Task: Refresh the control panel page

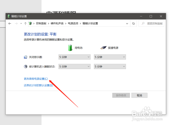Action: pyautogui.click(x=133, y=24)
